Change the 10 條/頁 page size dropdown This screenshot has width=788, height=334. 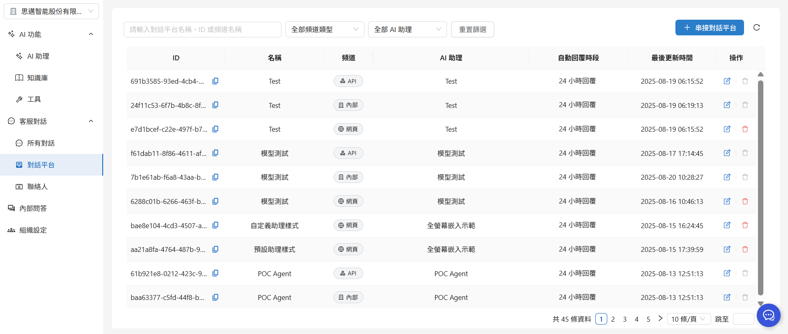tap(689, 319)
